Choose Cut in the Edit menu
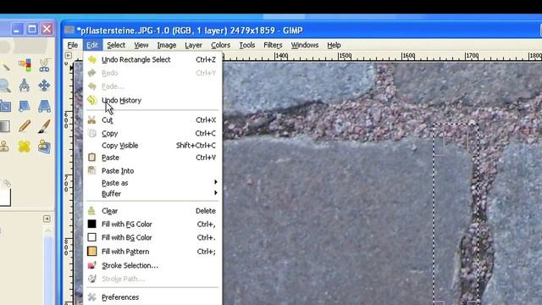Viewport: 542px width, 305px height. [152, 120]
